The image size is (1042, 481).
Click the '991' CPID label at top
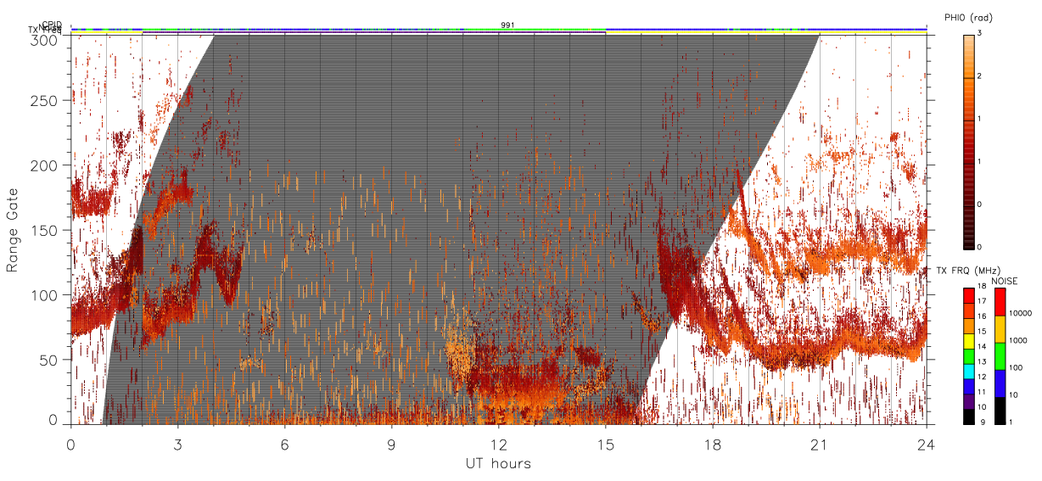point(507,25)
